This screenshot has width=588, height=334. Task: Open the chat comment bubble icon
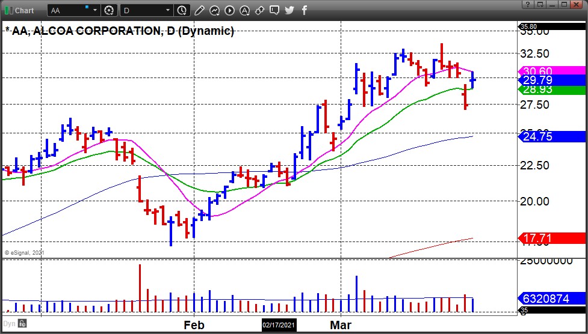(x=274, y=10)
